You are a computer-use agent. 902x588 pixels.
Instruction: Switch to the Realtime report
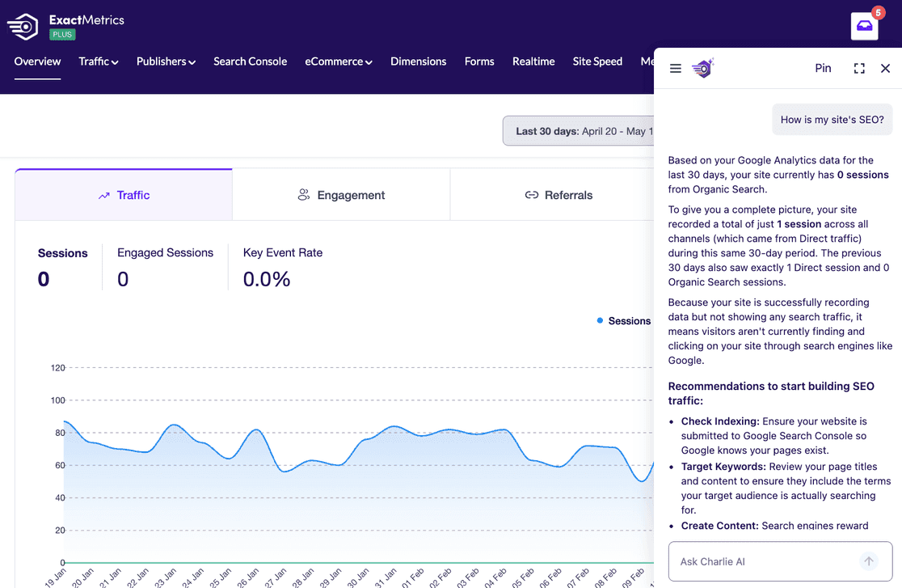533,61
